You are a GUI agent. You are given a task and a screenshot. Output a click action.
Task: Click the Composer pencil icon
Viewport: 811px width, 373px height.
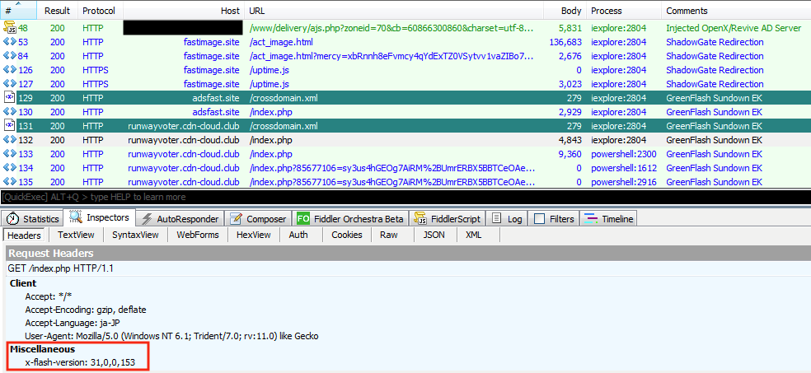tap(236, 219)
